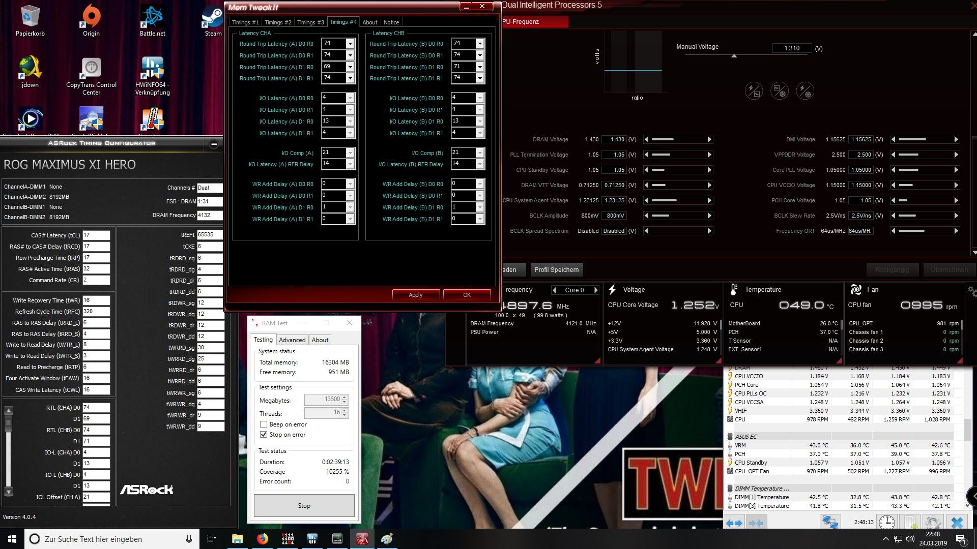Click the Manual Voltage value field

[x=792, y=48]
